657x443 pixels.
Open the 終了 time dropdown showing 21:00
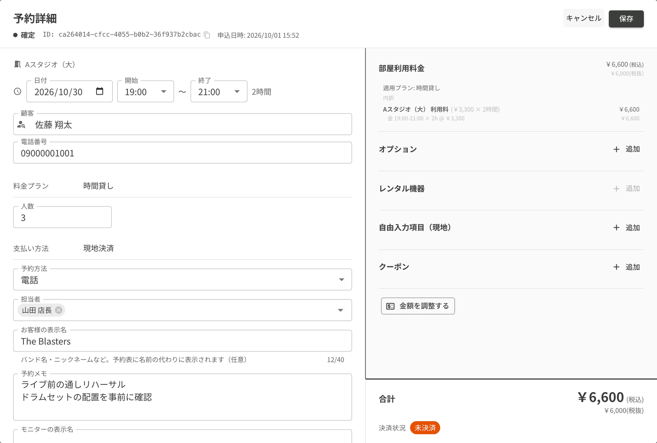[219, 91]
